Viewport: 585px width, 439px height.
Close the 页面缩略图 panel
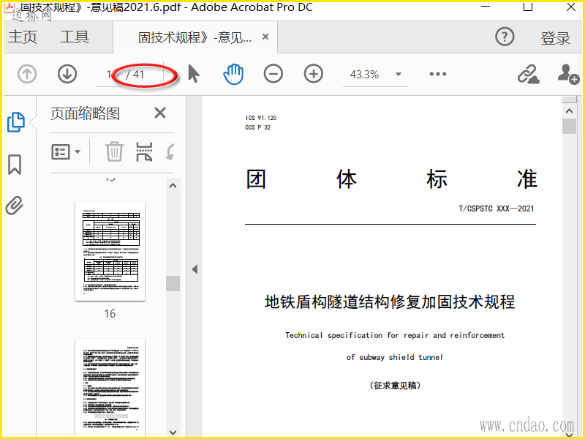pos(160,113)
